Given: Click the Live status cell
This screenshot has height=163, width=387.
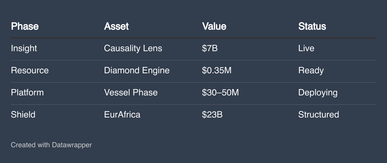Looking at the screenshot, I should coord(306,48).
